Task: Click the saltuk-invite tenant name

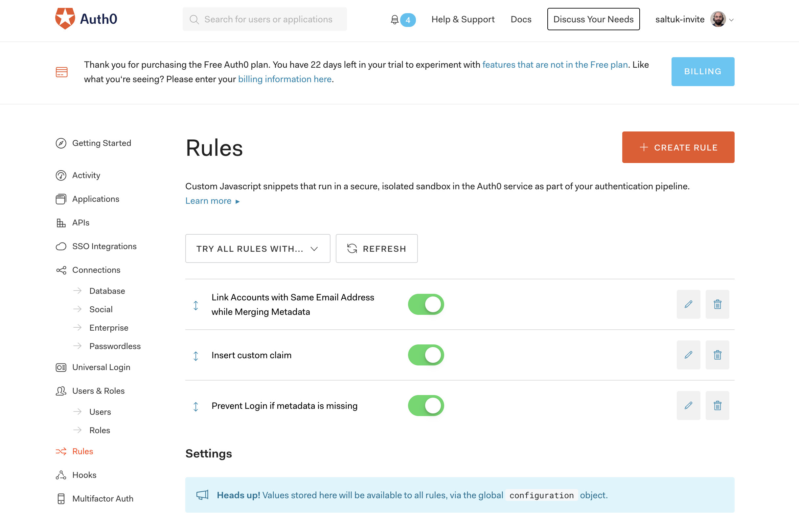Action: (x=679, y=19)
